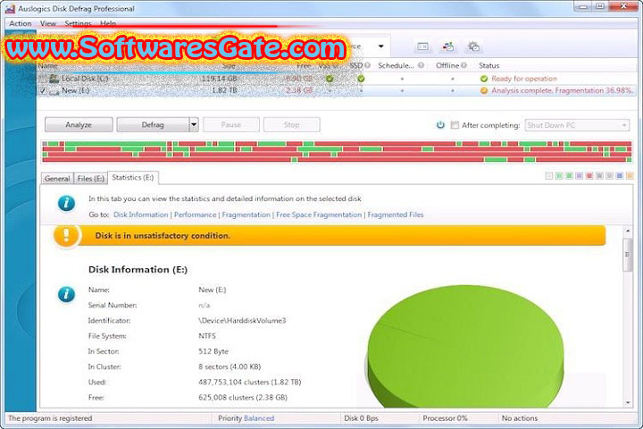643x429 pixels.
Task: Click Schedule cell dot for Local Disk (C:)
Action: coord(402,79)
